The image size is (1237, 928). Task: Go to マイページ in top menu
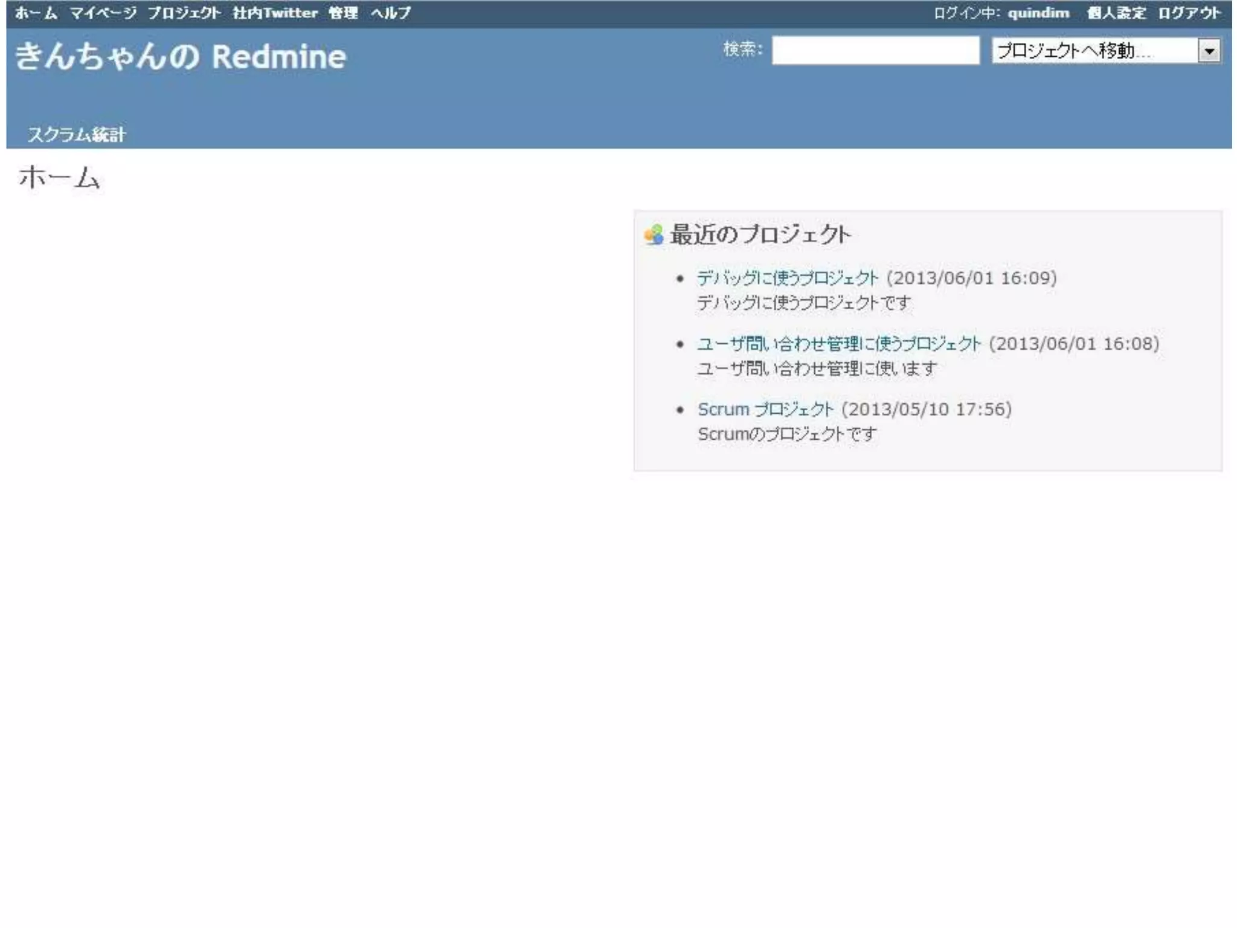[x=103, y=13]
